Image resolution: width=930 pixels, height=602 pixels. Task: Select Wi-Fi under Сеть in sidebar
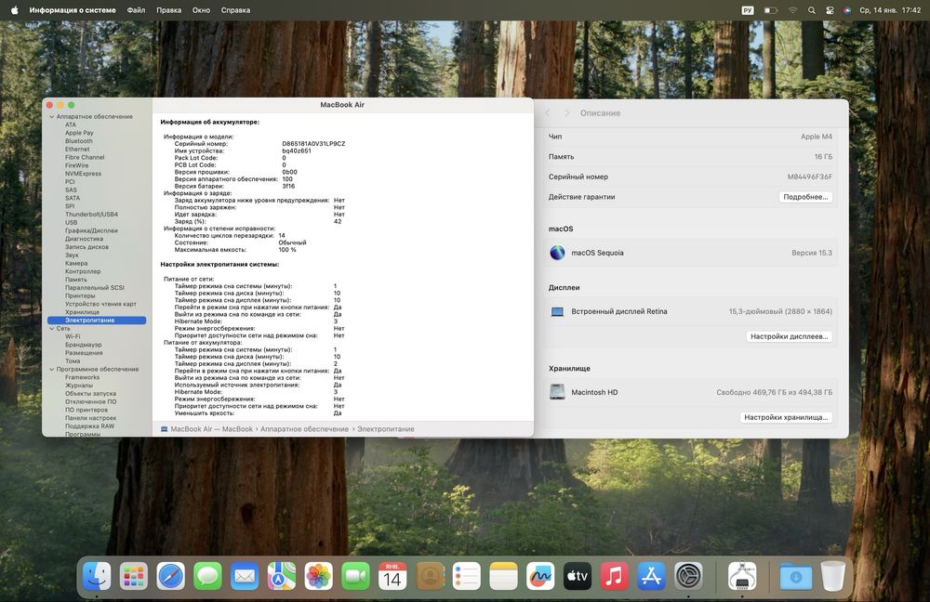73,336
